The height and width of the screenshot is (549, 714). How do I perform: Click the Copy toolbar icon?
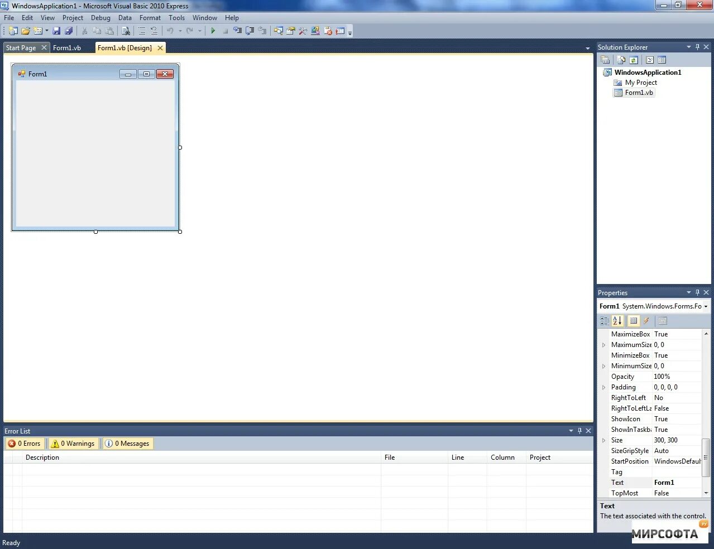click(x=97, y=31)
